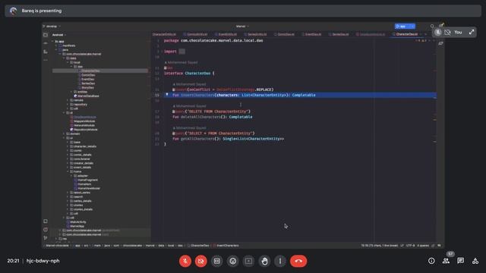The height and width of the screenshot is (273, 486).
Task: Click the blue app run configuration button
Action: coord(405,27)
